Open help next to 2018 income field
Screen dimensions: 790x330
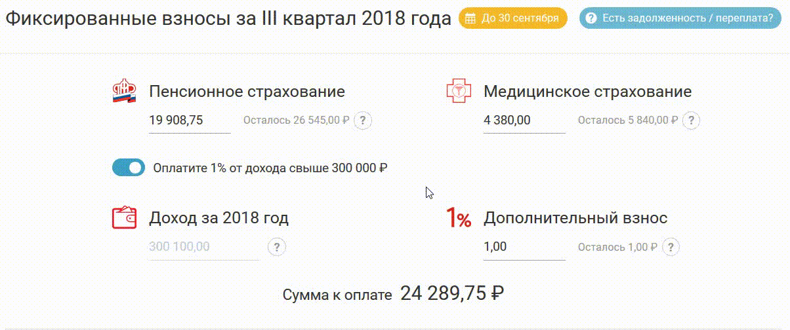pos(278,247)
